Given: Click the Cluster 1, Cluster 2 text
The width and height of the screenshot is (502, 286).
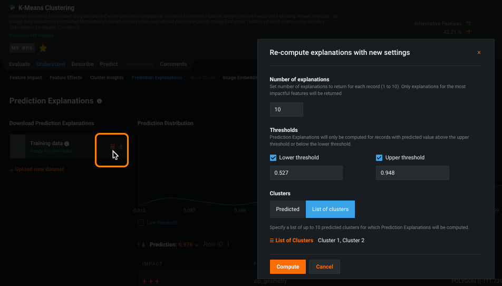Looking at the screenshot, I should [x=341, y=241].
